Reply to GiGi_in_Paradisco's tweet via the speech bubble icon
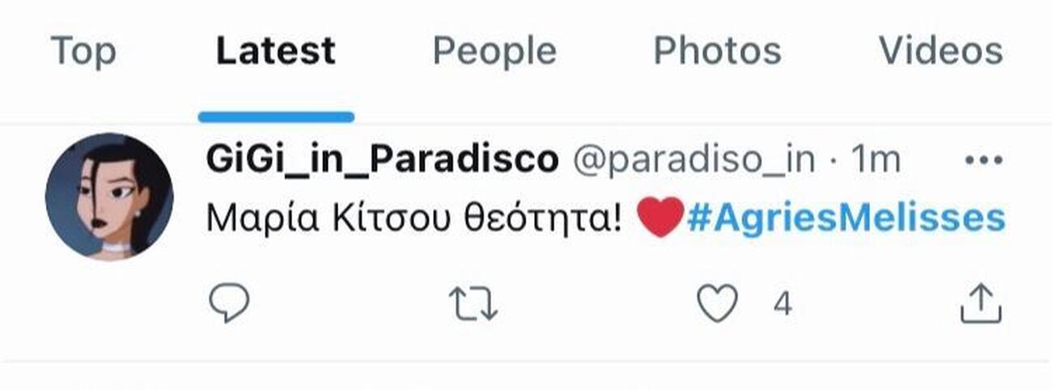1052x390 pixels. pyautogui.click(x=229, y=304)
